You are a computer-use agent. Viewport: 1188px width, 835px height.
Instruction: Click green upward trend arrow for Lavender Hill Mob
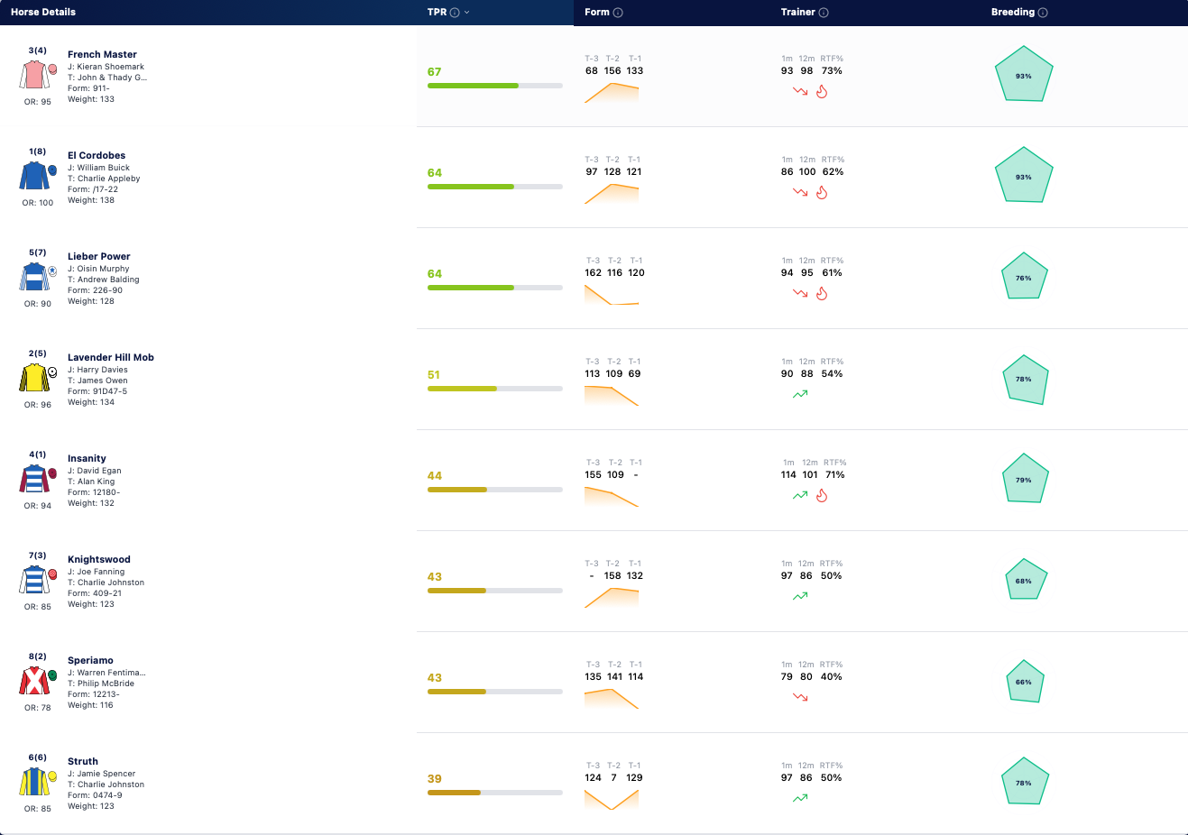click(800, 394)
